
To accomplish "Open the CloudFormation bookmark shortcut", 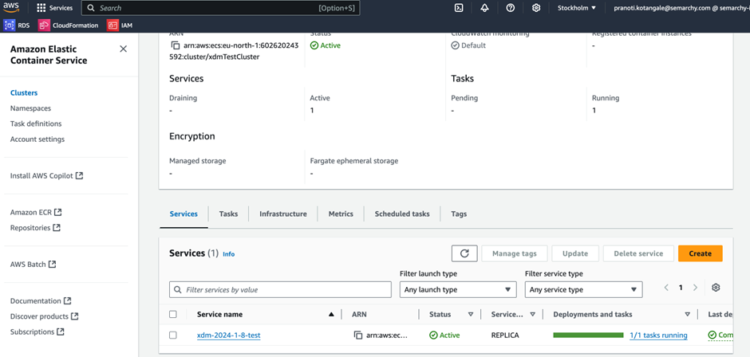I will click(69, 25).
